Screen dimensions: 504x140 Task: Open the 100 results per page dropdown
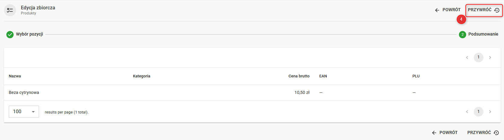[24, 112]
